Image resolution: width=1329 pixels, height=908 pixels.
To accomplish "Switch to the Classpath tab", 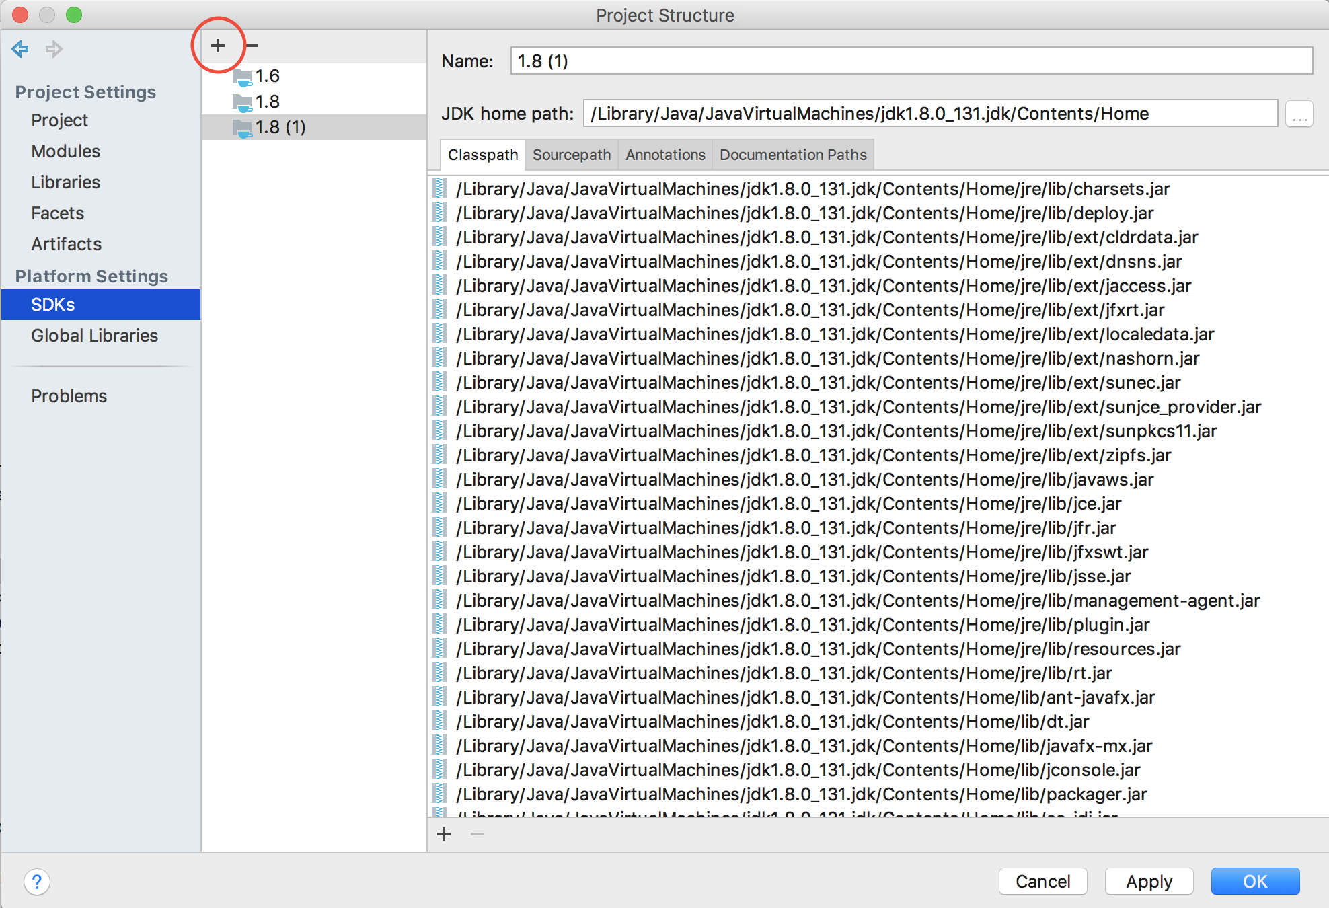I will tap(483, 155).
